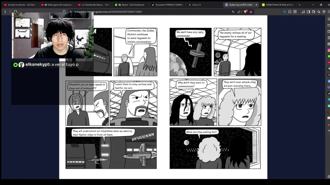
Task: View site information for mangaplus-creators.jp
Action: coord(71,12)
